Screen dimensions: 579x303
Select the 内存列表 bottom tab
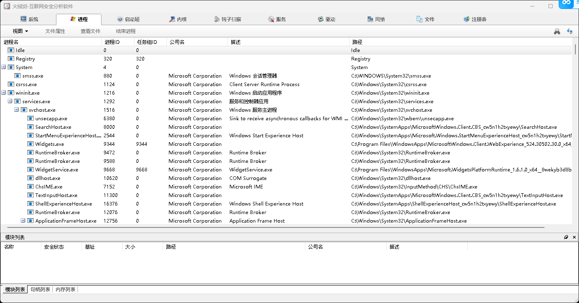tap(65, 290)
